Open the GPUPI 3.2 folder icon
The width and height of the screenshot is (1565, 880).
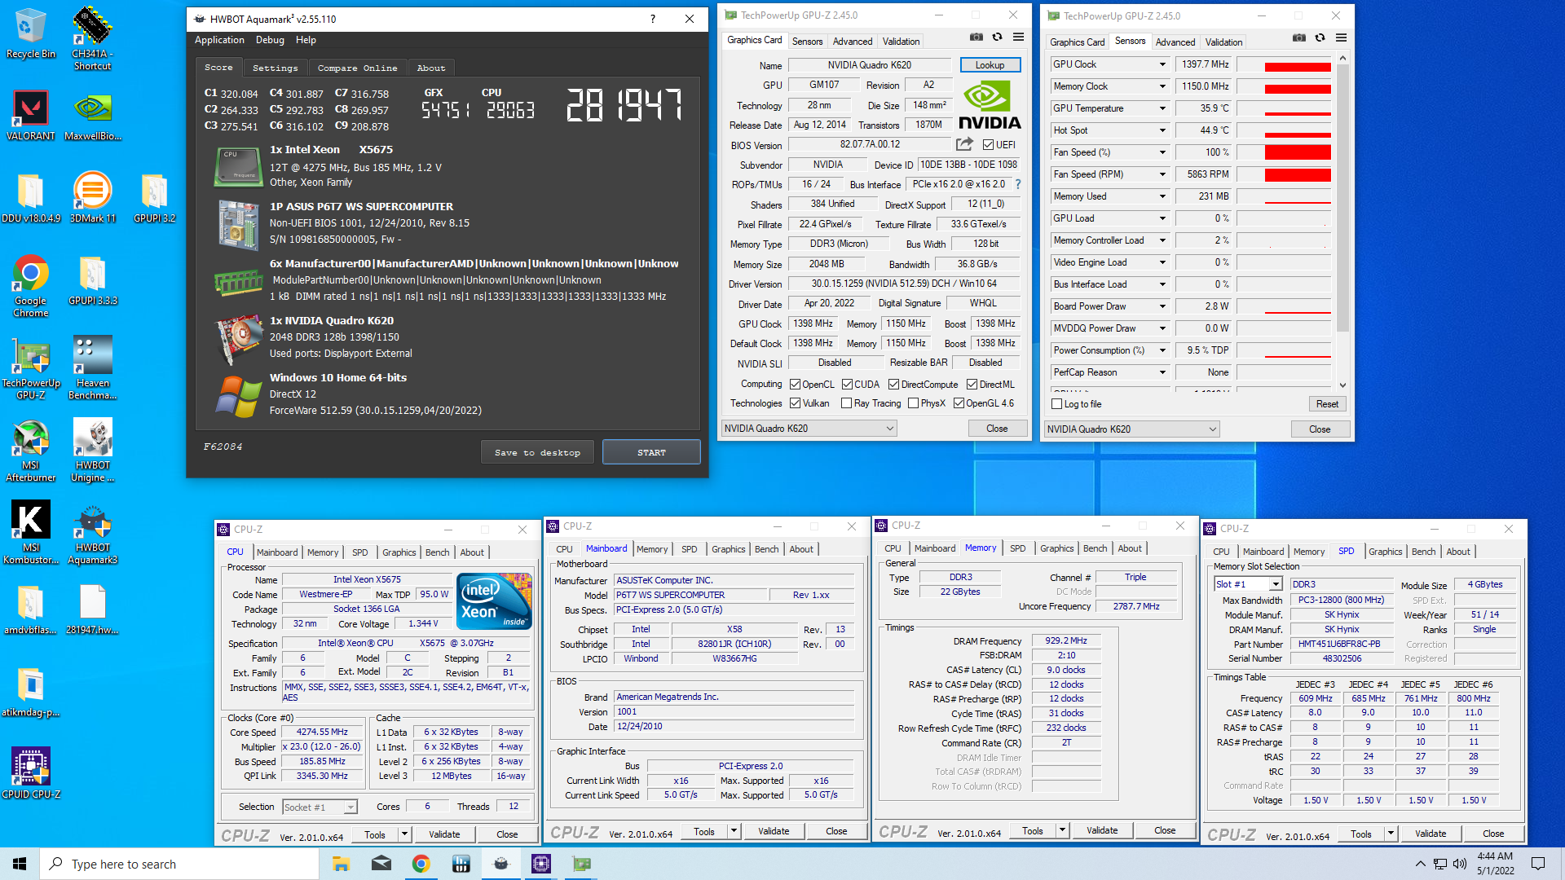[154, 198]
